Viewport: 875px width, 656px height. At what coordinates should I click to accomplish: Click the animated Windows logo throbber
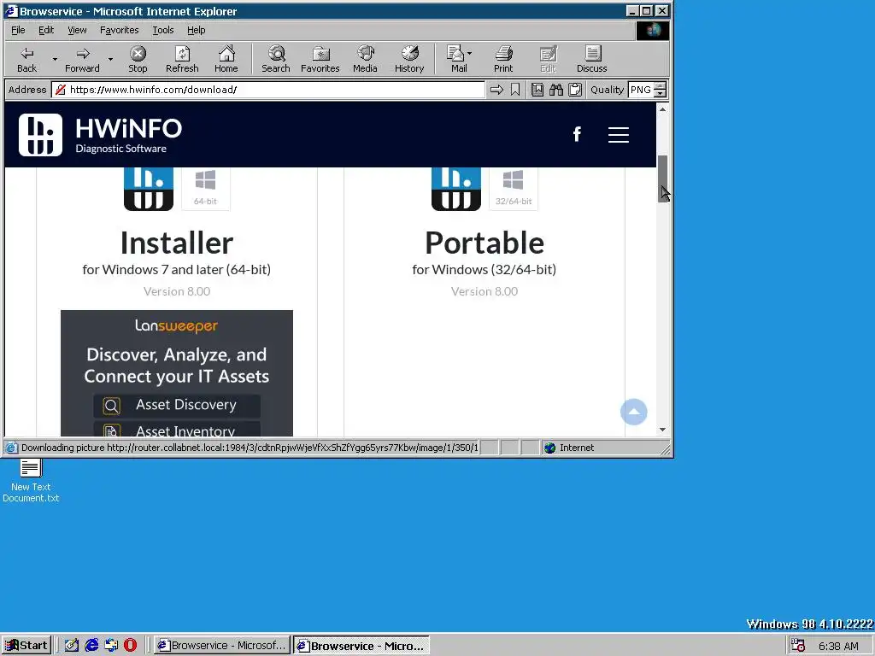653,30
